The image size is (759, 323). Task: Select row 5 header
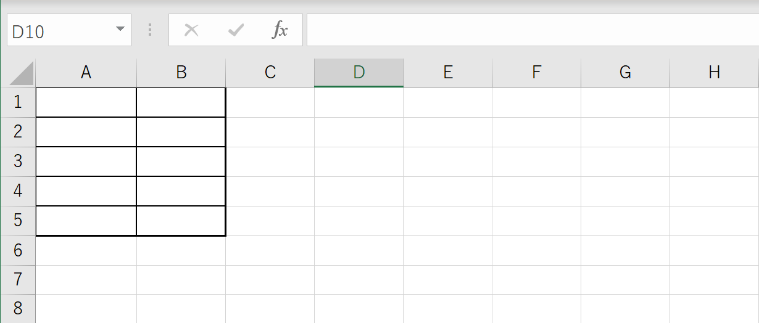coord(18,221)
